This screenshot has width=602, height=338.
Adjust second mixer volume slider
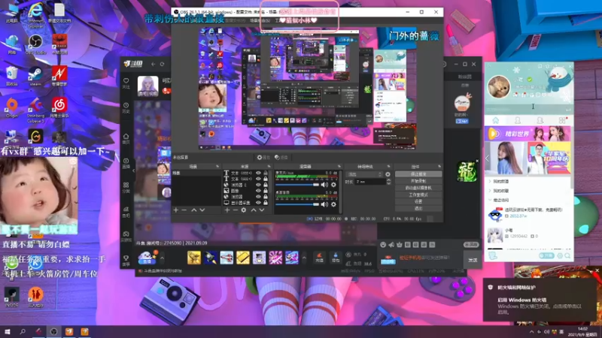[x=297, y=204]
